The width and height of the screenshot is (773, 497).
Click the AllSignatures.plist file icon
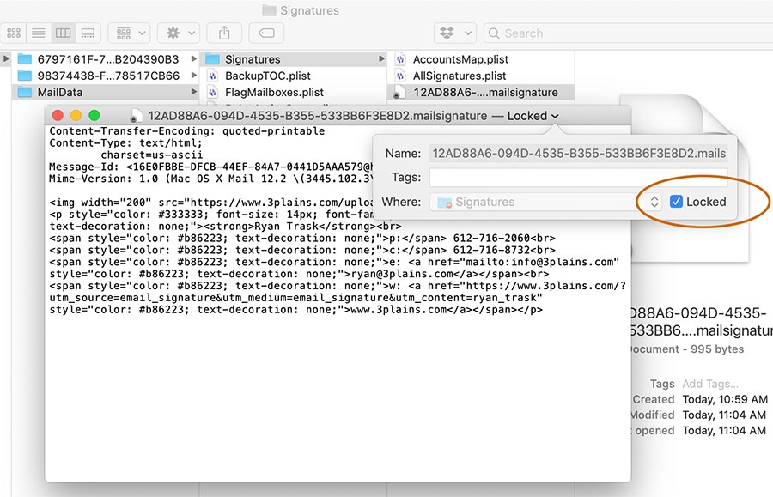coord(400,76)
